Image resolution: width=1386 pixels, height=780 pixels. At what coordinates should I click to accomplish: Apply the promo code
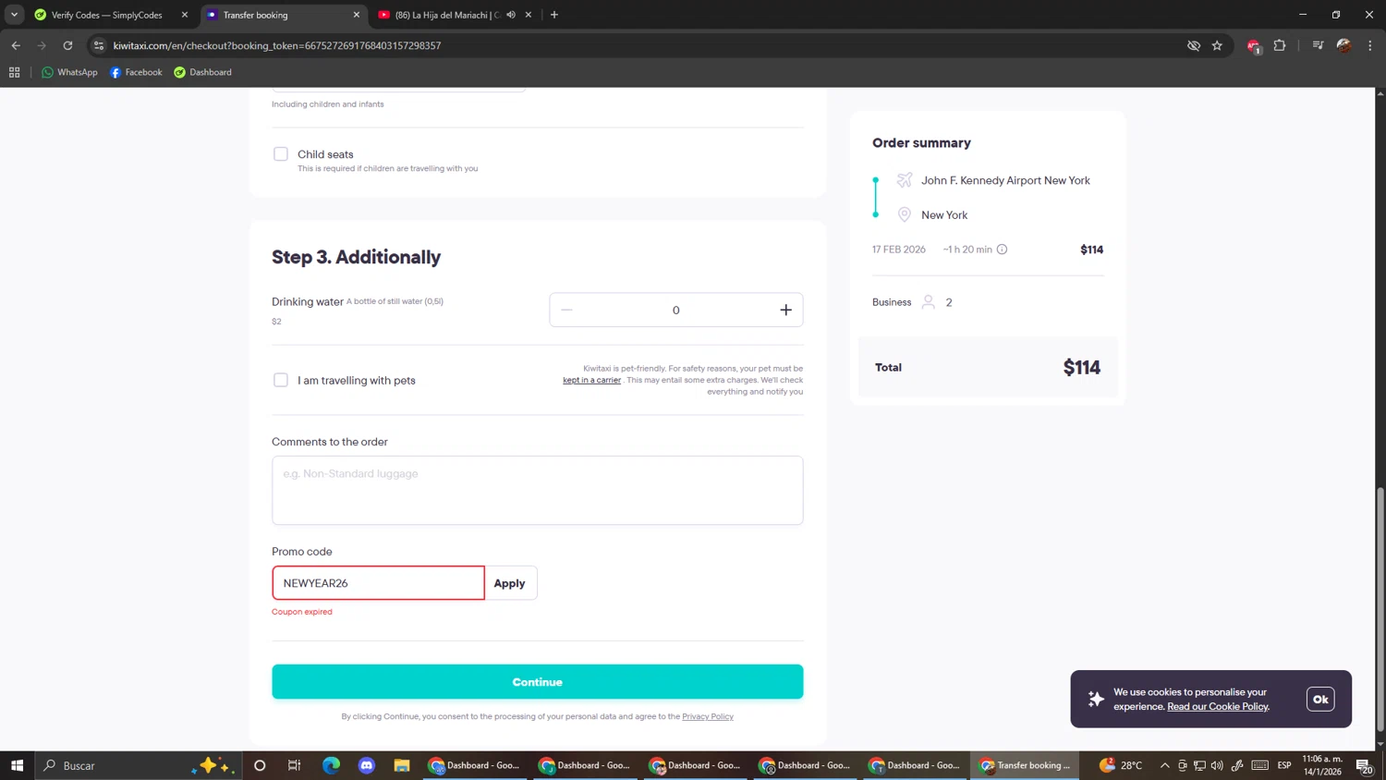509,583
